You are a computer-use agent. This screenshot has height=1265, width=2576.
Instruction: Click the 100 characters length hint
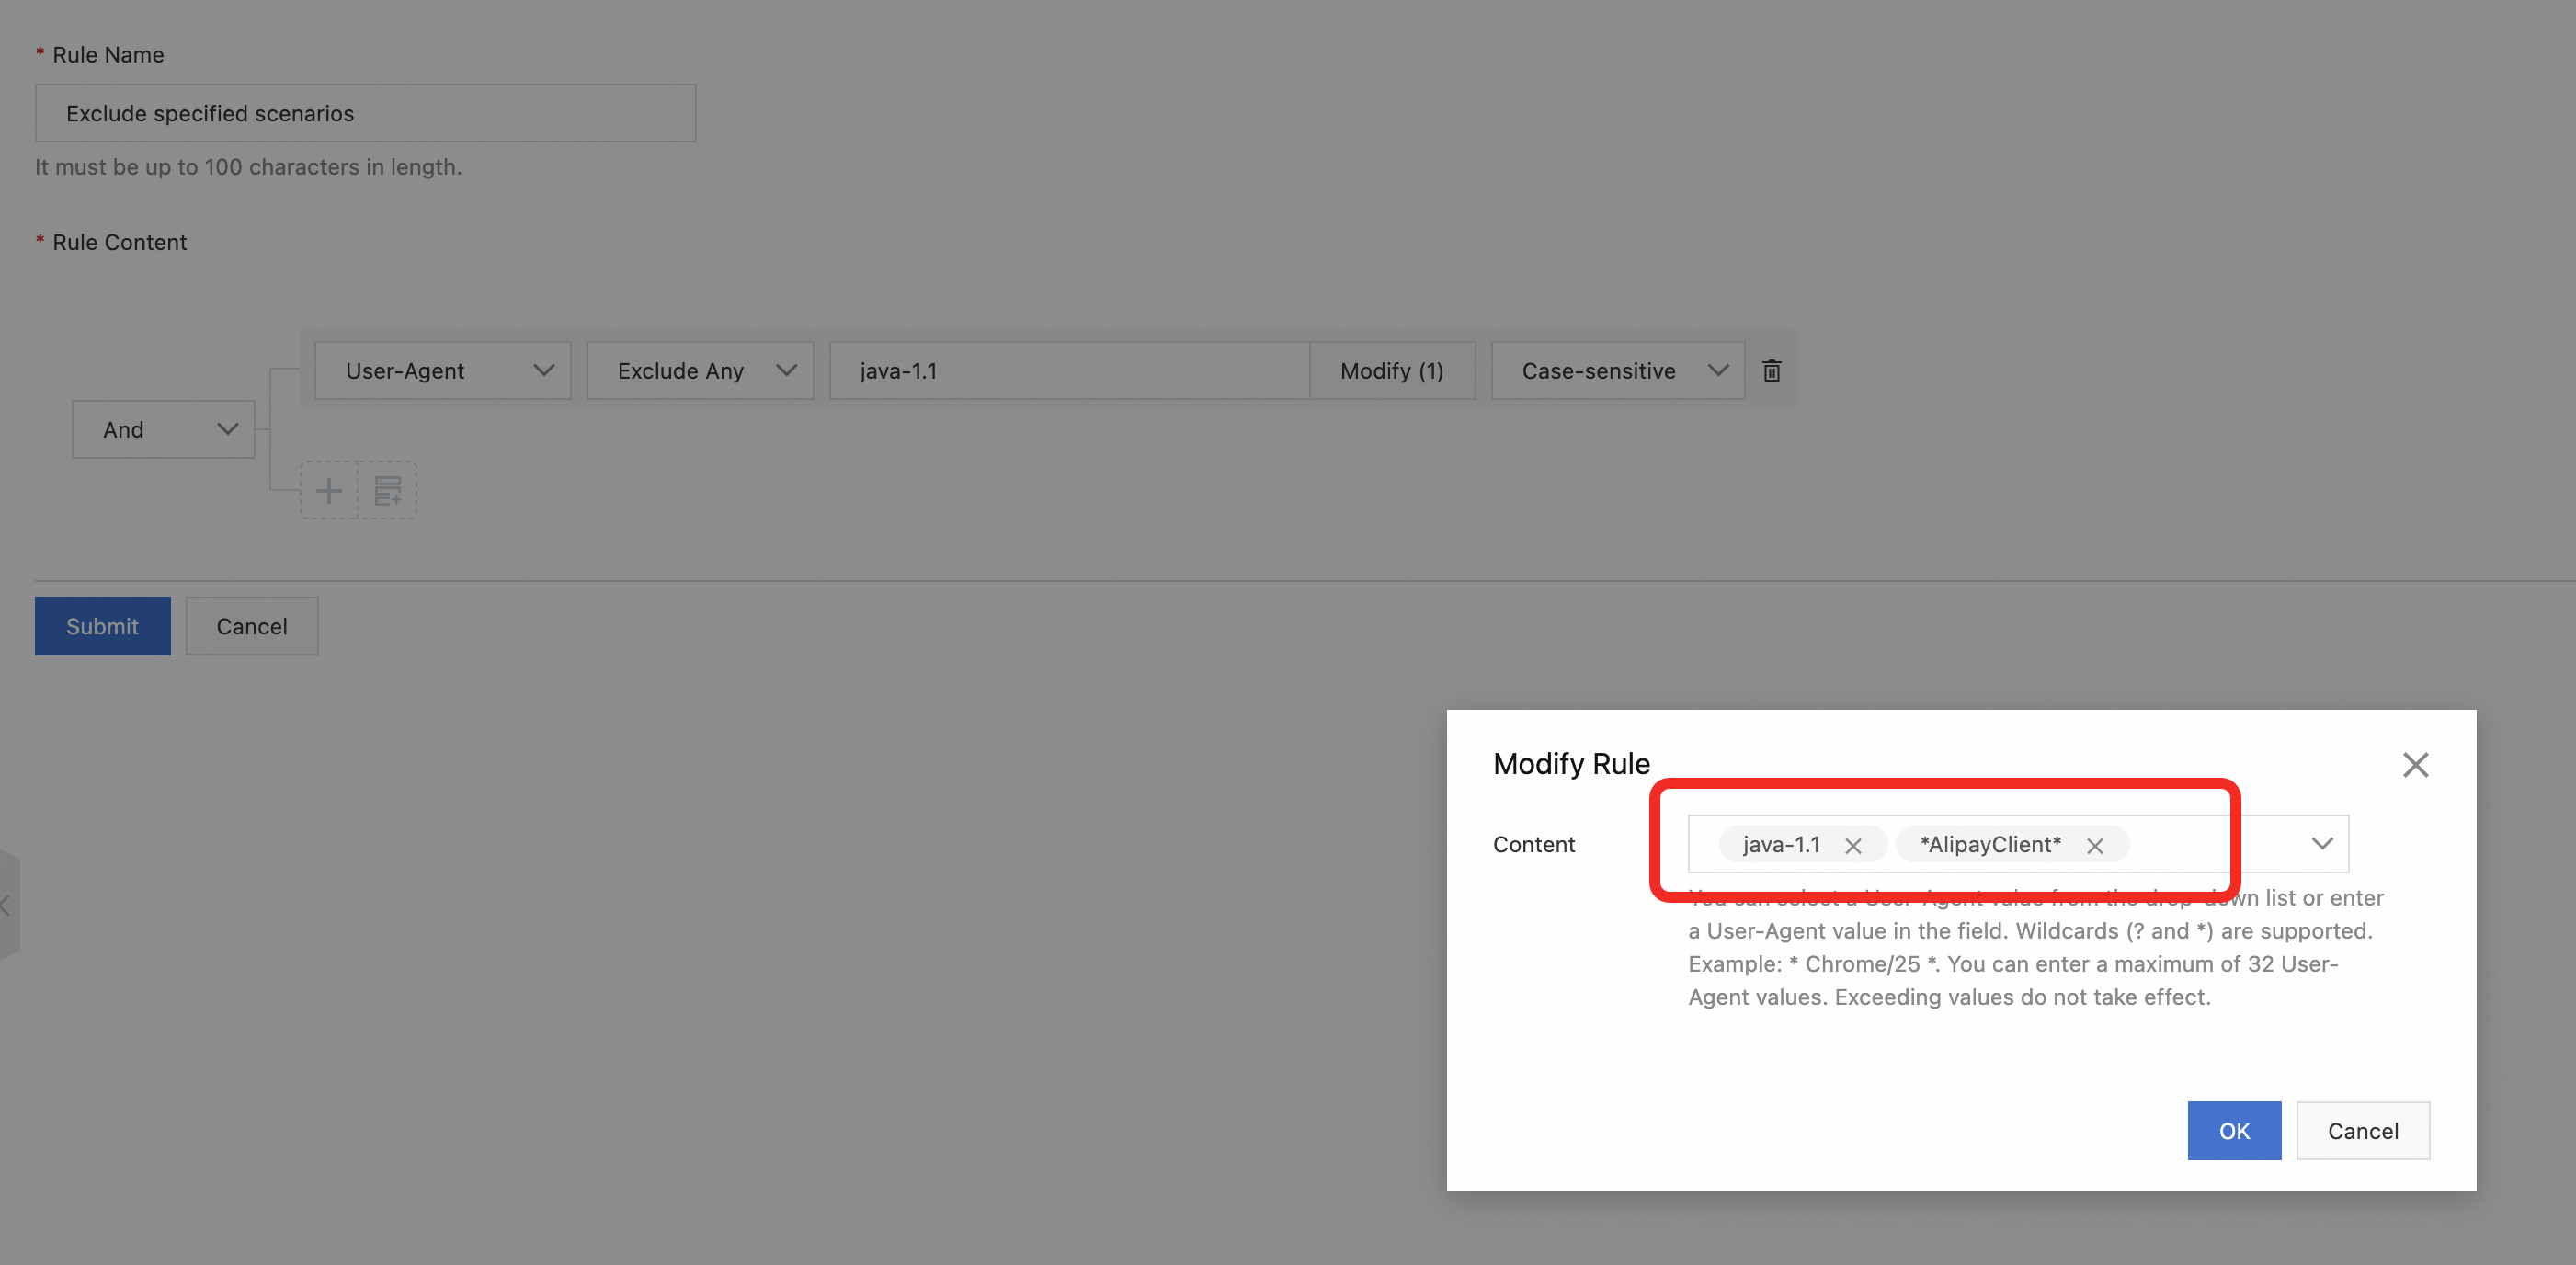pos(248,167)
